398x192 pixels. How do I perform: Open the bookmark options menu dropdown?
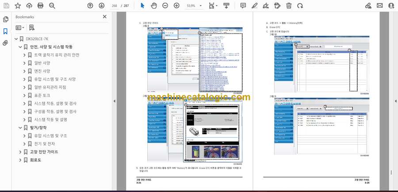[20, 28]
